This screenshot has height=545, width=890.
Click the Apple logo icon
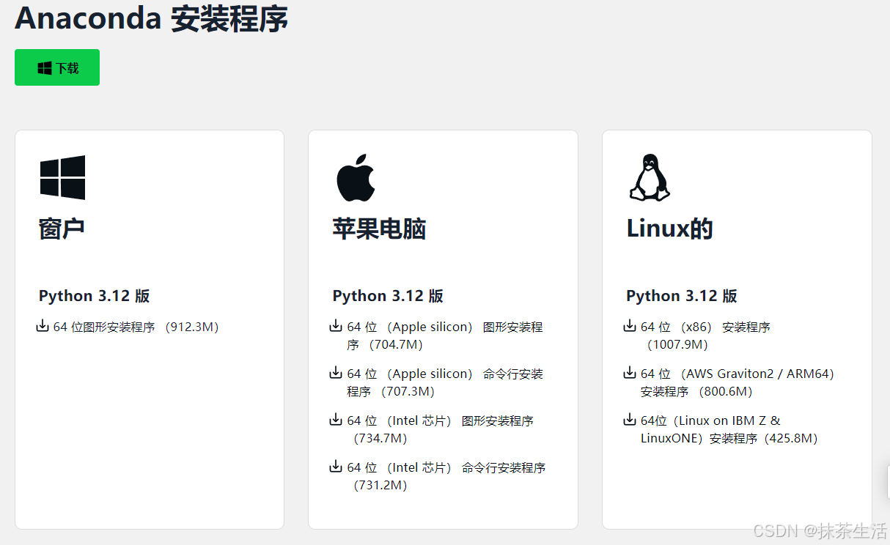(356, 177)
